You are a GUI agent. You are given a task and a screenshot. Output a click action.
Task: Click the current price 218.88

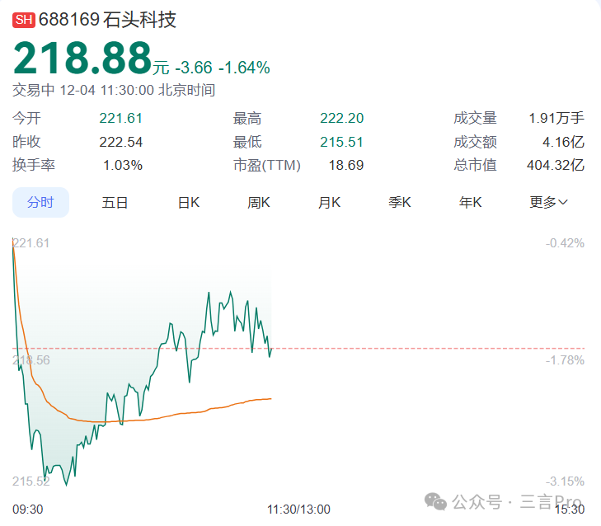(82, 59)
